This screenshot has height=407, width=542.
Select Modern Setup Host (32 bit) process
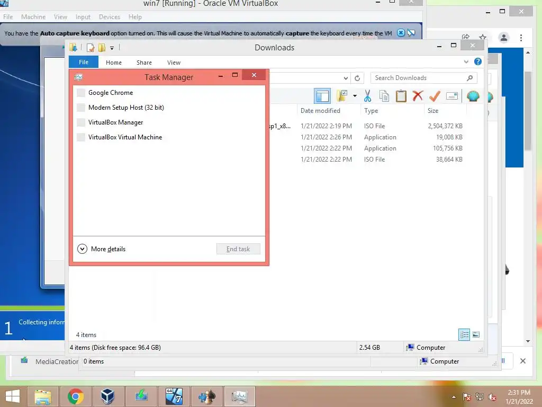169,107
